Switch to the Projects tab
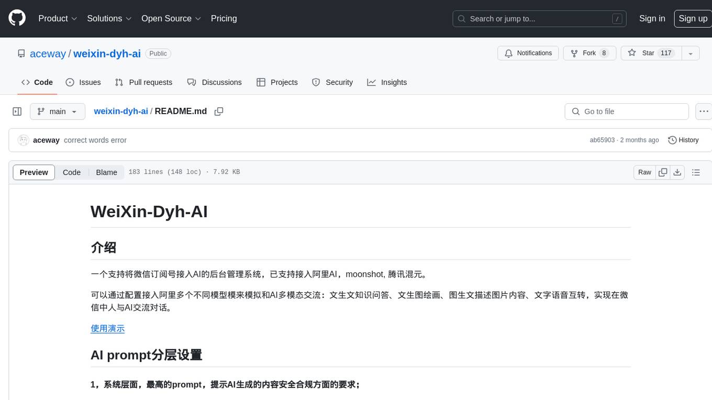Screen dimensions: 712x400 pyautogui.click(x=277, y=82)
